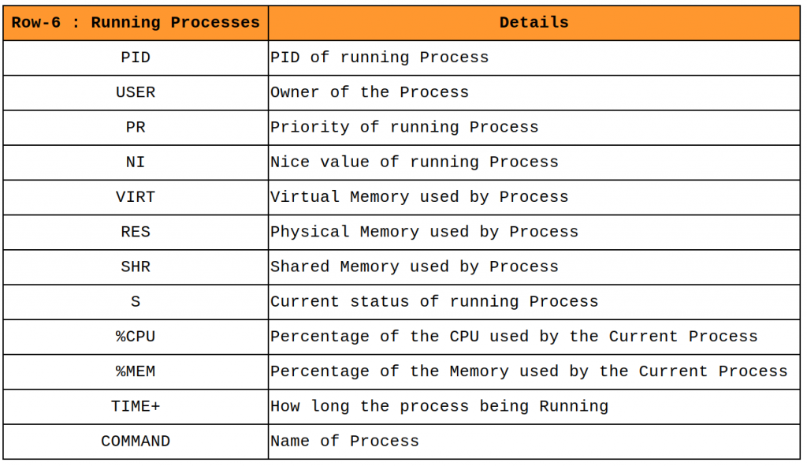
Task: Click the 'Details' column header
Action: (x=534, y=22)
